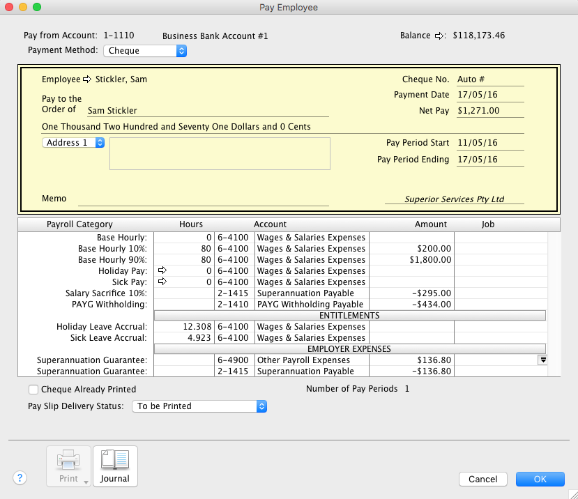The width and height of the screenshot is (578, 499).
Task: Open Pay Slip Delivery Status dropdown
Action: (199, 406)
